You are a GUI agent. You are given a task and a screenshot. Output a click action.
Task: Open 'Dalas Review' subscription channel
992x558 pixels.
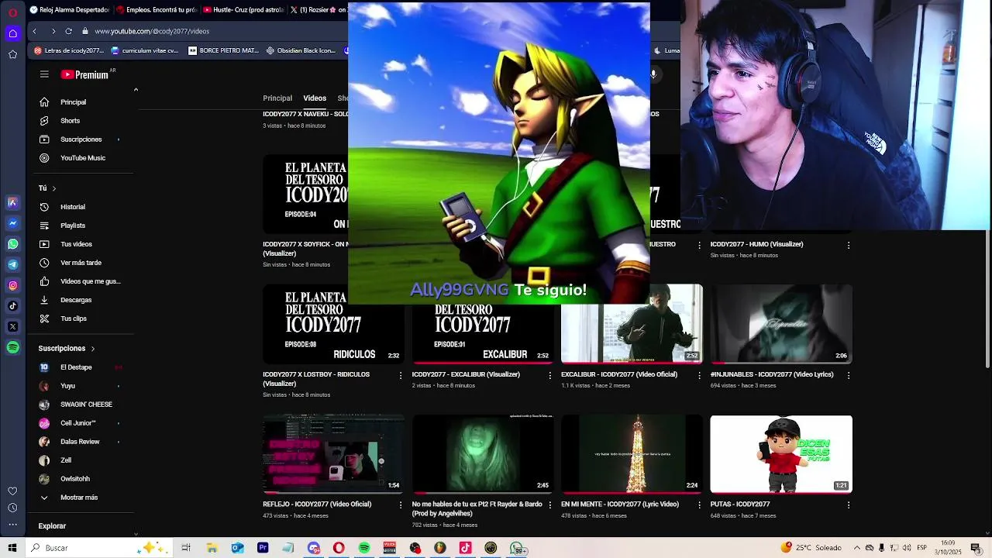[x=81, y=442]
